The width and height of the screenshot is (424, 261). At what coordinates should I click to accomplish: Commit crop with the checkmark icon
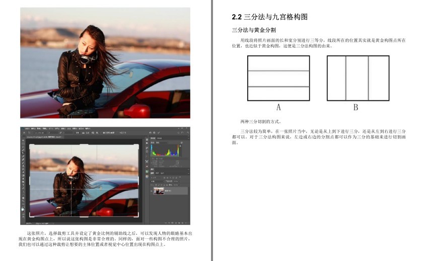159,133
